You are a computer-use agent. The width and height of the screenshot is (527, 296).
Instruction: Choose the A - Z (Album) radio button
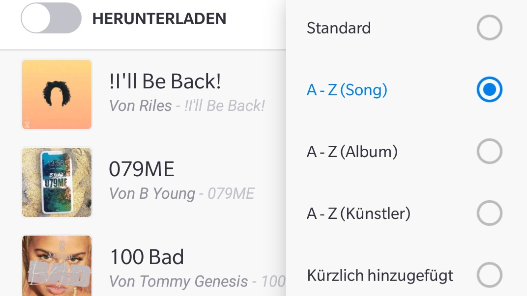click(489, 151)
